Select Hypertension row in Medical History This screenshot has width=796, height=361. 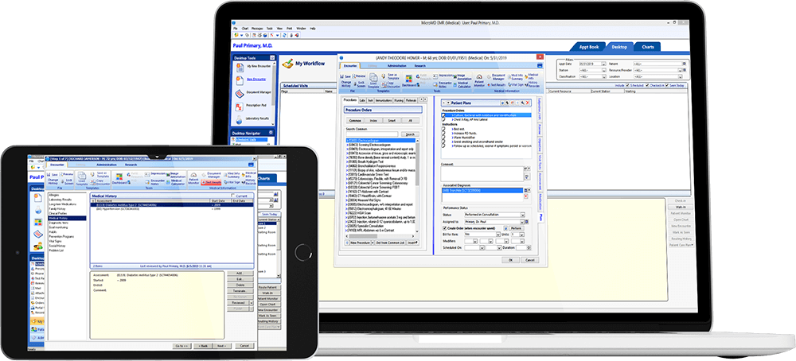point(172,208)
